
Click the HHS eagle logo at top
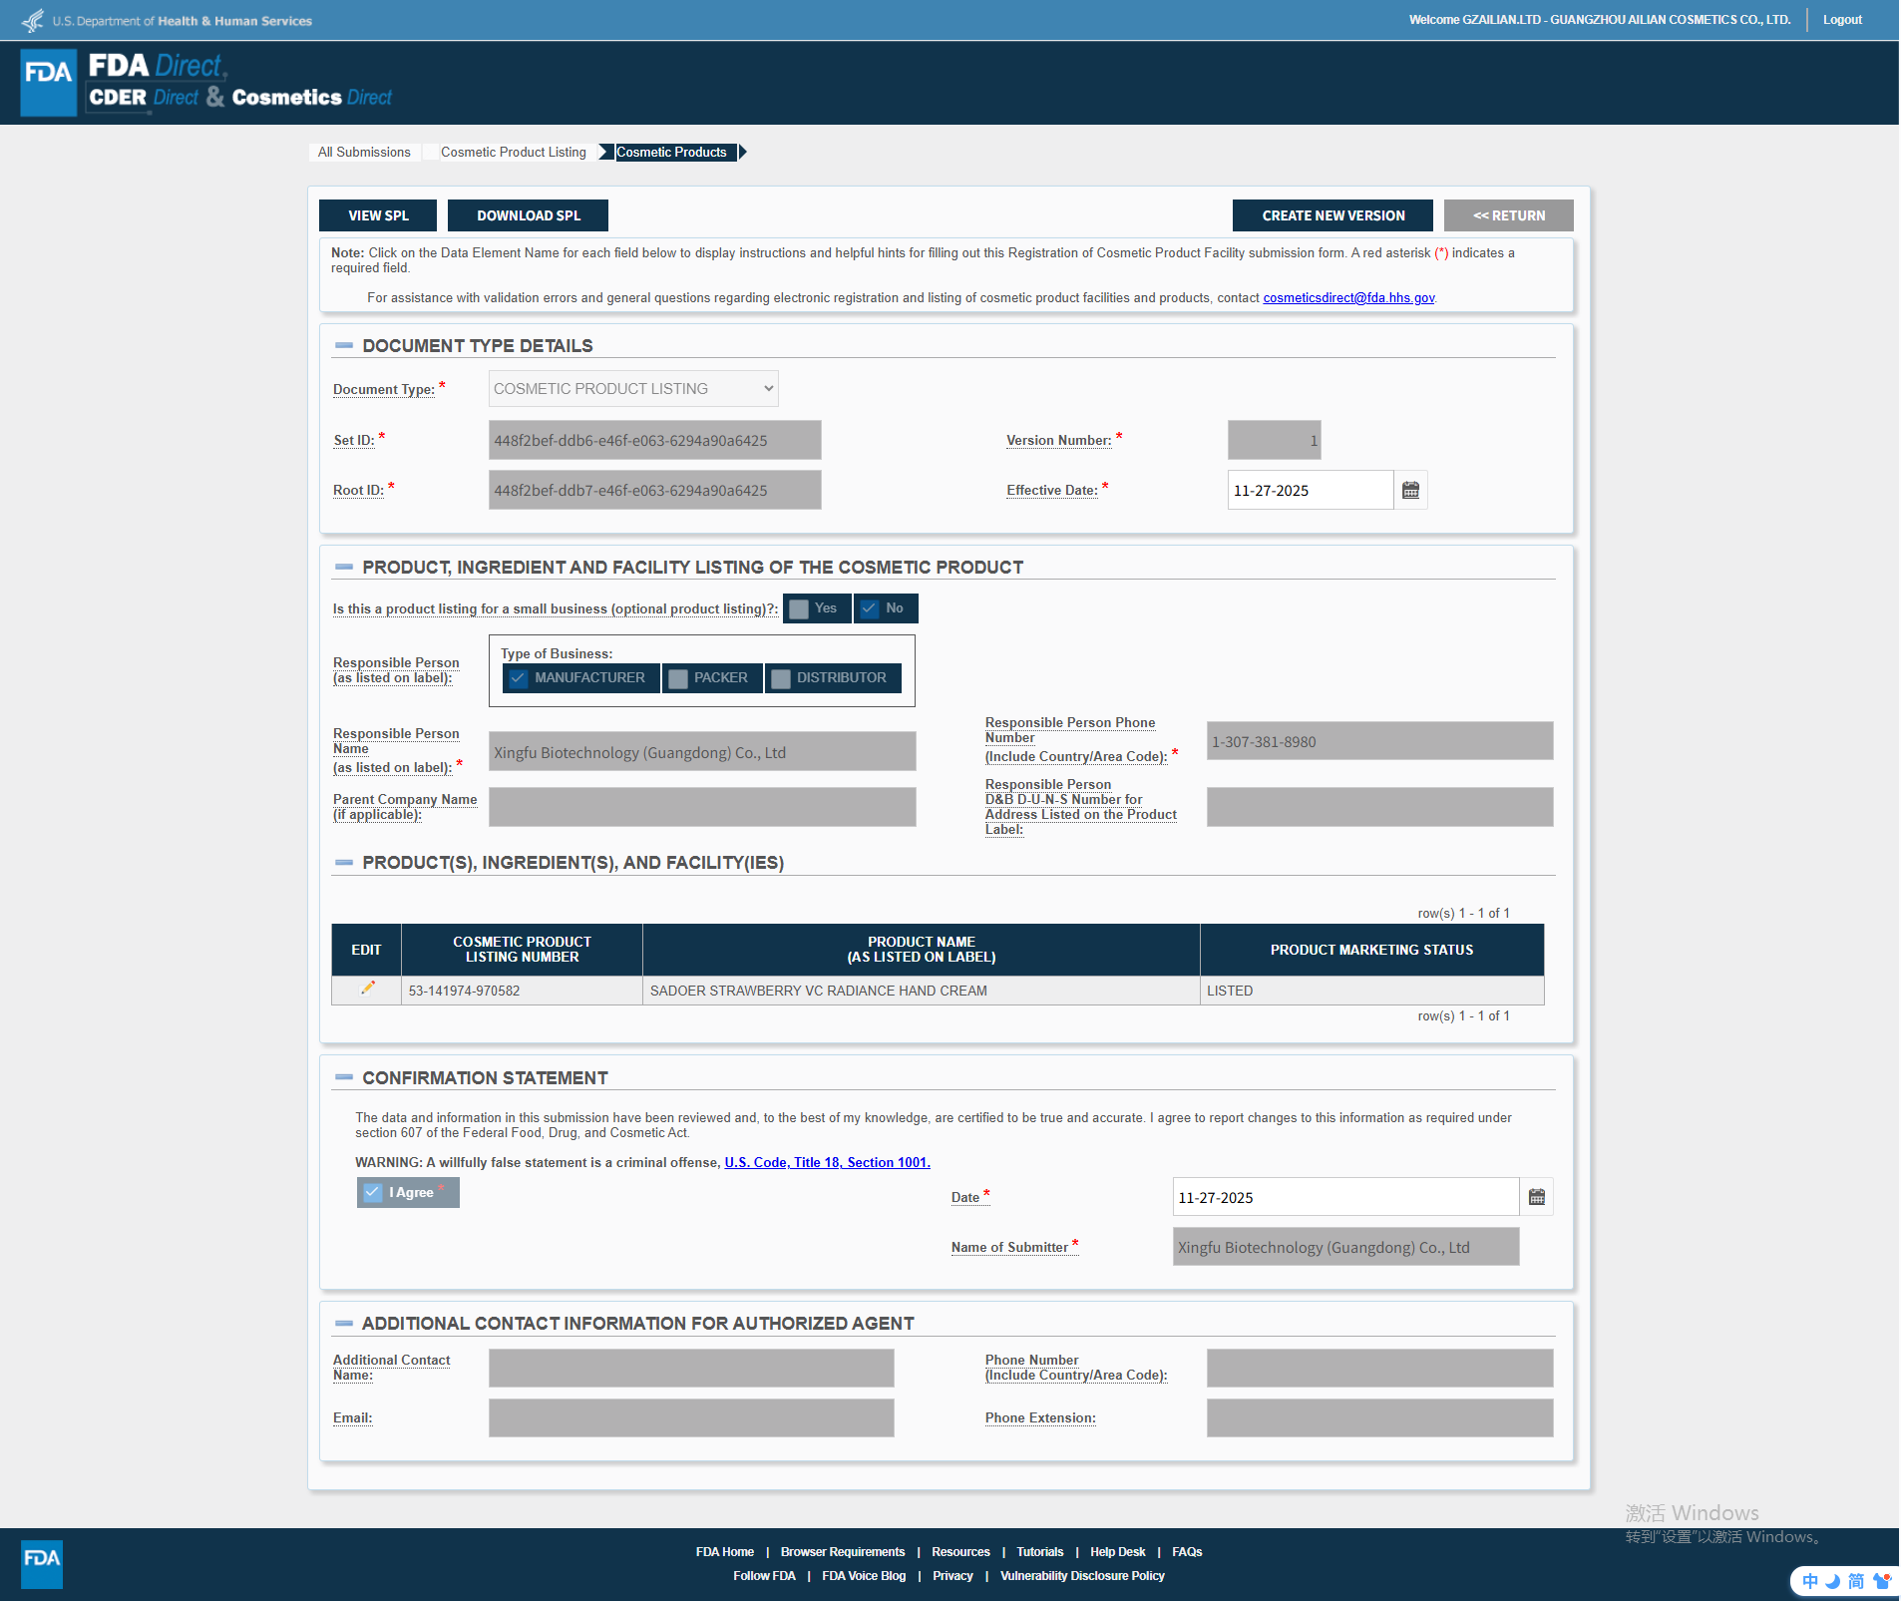tap(33, 20)
